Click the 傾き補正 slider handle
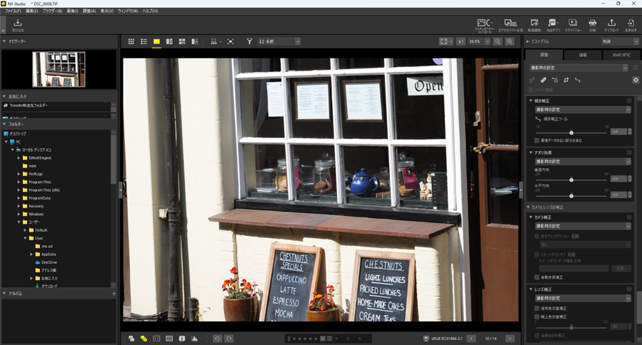The image size is (642, 345). (x=571, y=133)
